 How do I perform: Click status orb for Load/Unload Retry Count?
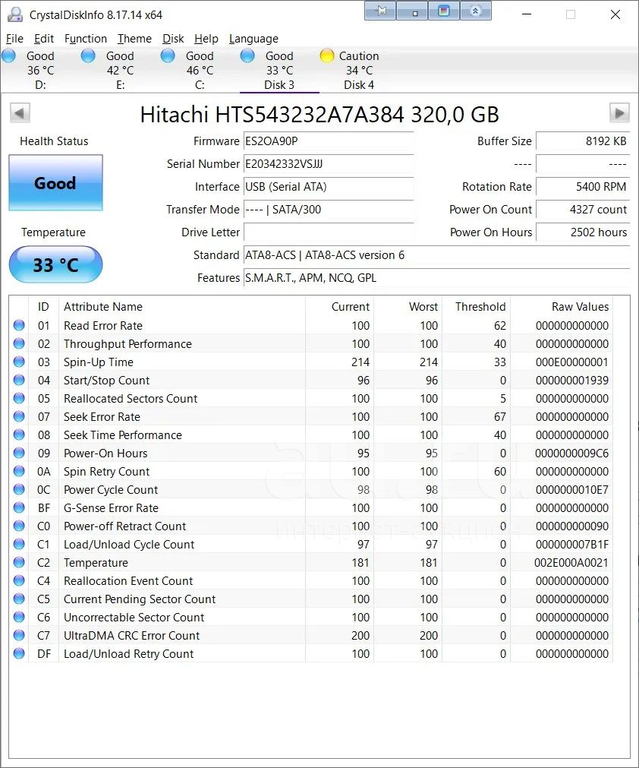point(19,653)
